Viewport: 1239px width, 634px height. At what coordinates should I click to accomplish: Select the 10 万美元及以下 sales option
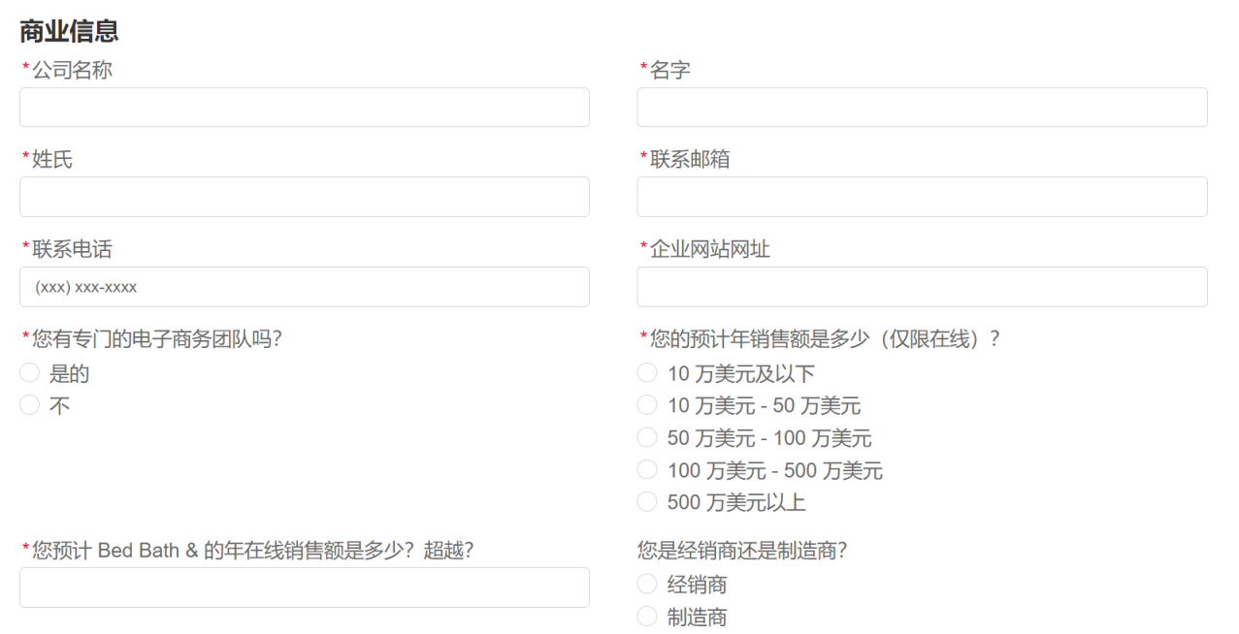(647, 373)
